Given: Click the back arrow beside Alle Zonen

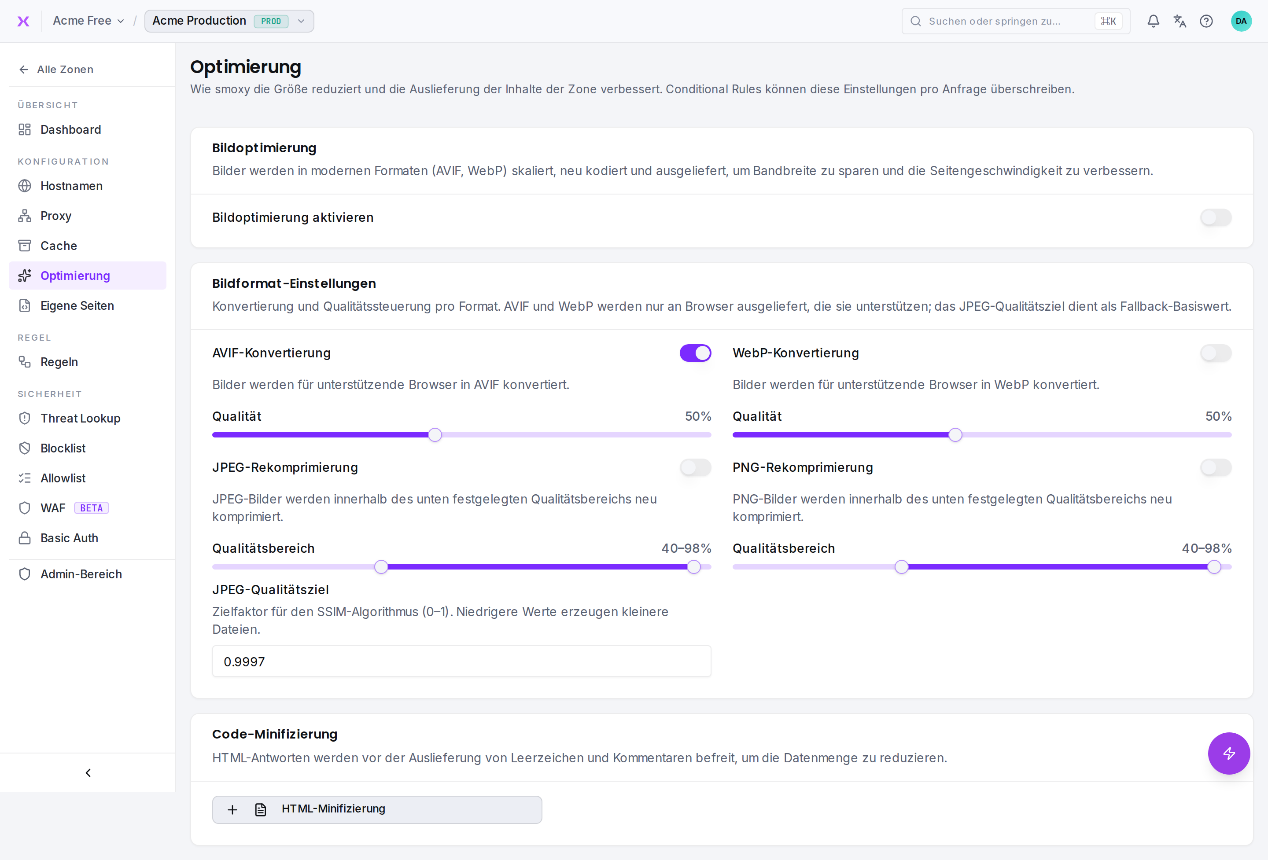Looking at the screenshot, I should pyautogui.click(x=23, y=69).
